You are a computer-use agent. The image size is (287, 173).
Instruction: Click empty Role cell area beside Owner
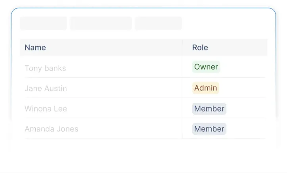click(243, 67)
